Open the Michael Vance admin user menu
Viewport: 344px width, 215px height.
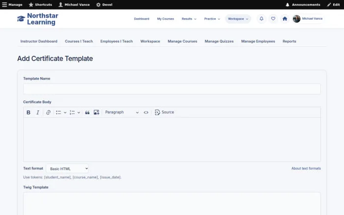[74, 4]
